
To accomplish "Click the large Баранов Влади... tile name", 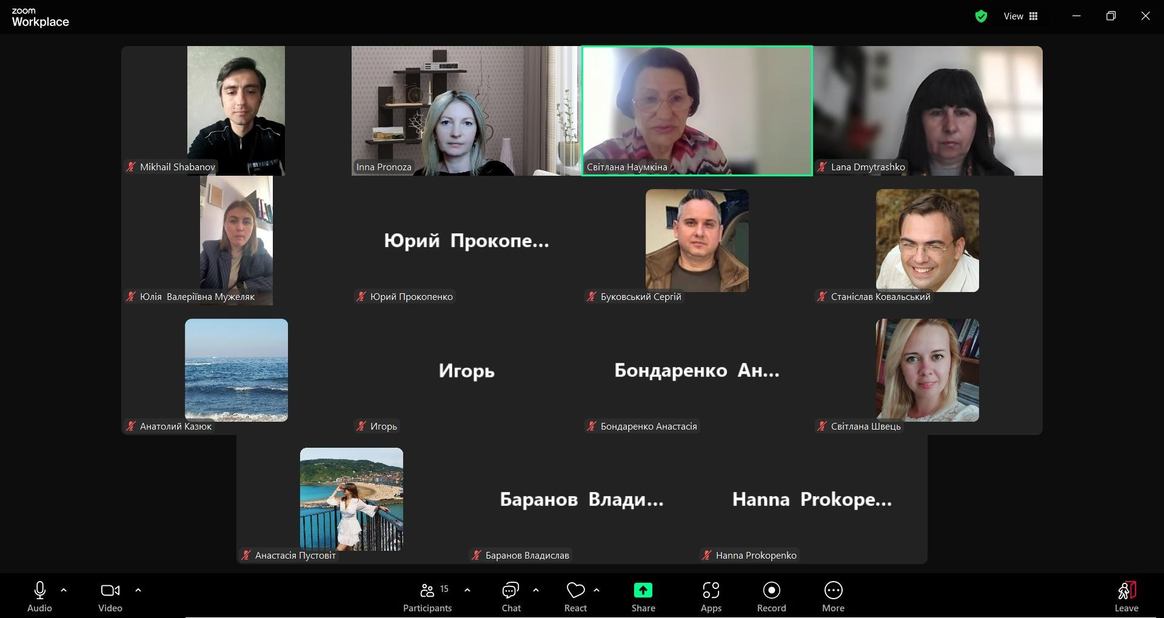I will click(582, 499).
